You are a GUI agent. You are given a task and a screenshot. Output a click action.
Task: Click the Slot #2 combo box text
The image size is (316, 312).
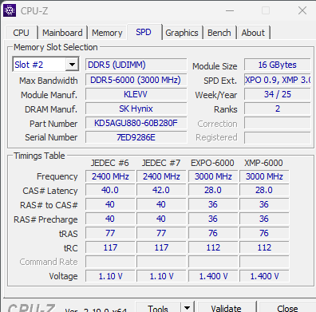coord(39,65)
